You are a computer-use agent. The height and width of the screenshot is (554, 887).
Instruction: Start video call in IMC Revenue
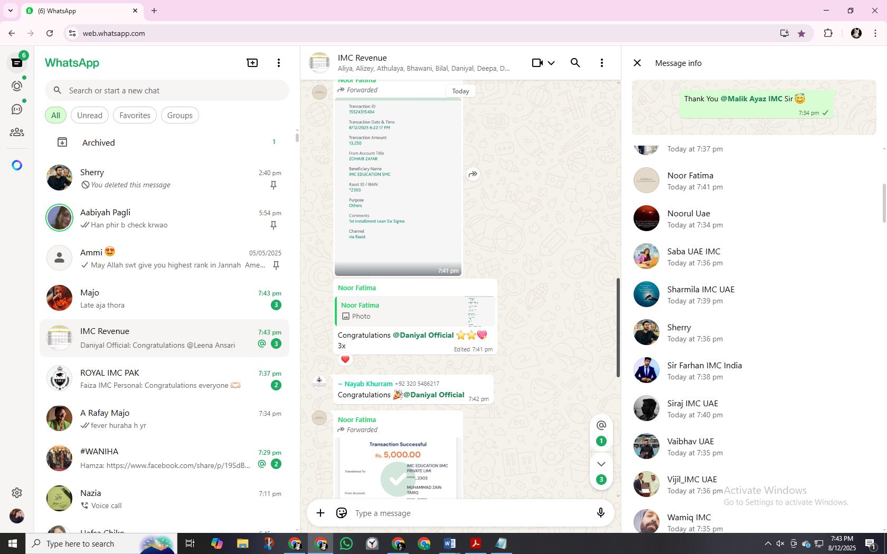tap(537, 63)
